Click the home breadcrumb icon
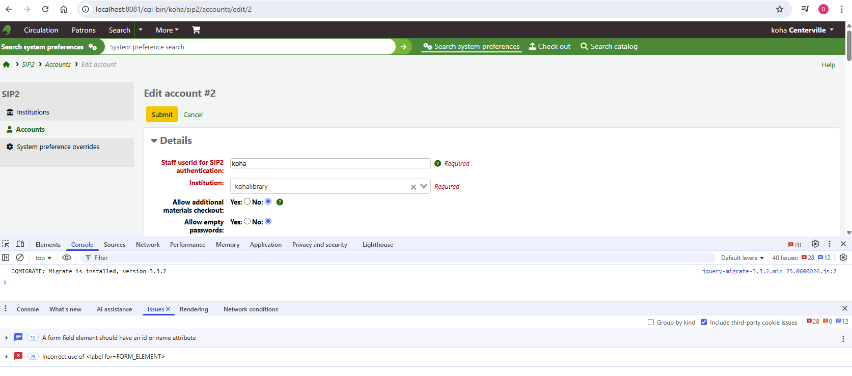 [6, 65]
